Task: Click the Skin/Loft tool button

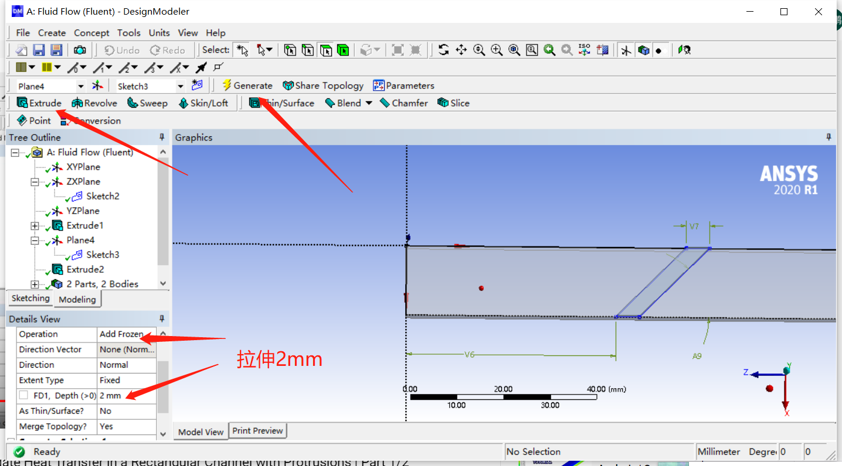Action: pyautogui.click(x=203, y=103)
